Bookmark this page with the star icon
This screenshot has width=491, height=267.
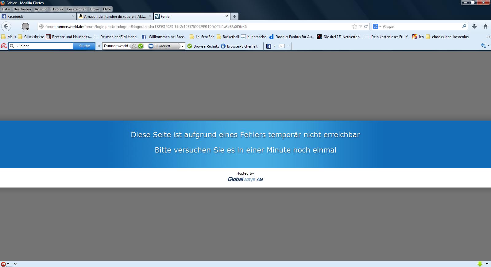pyautogui.click(x=355, y=27)
